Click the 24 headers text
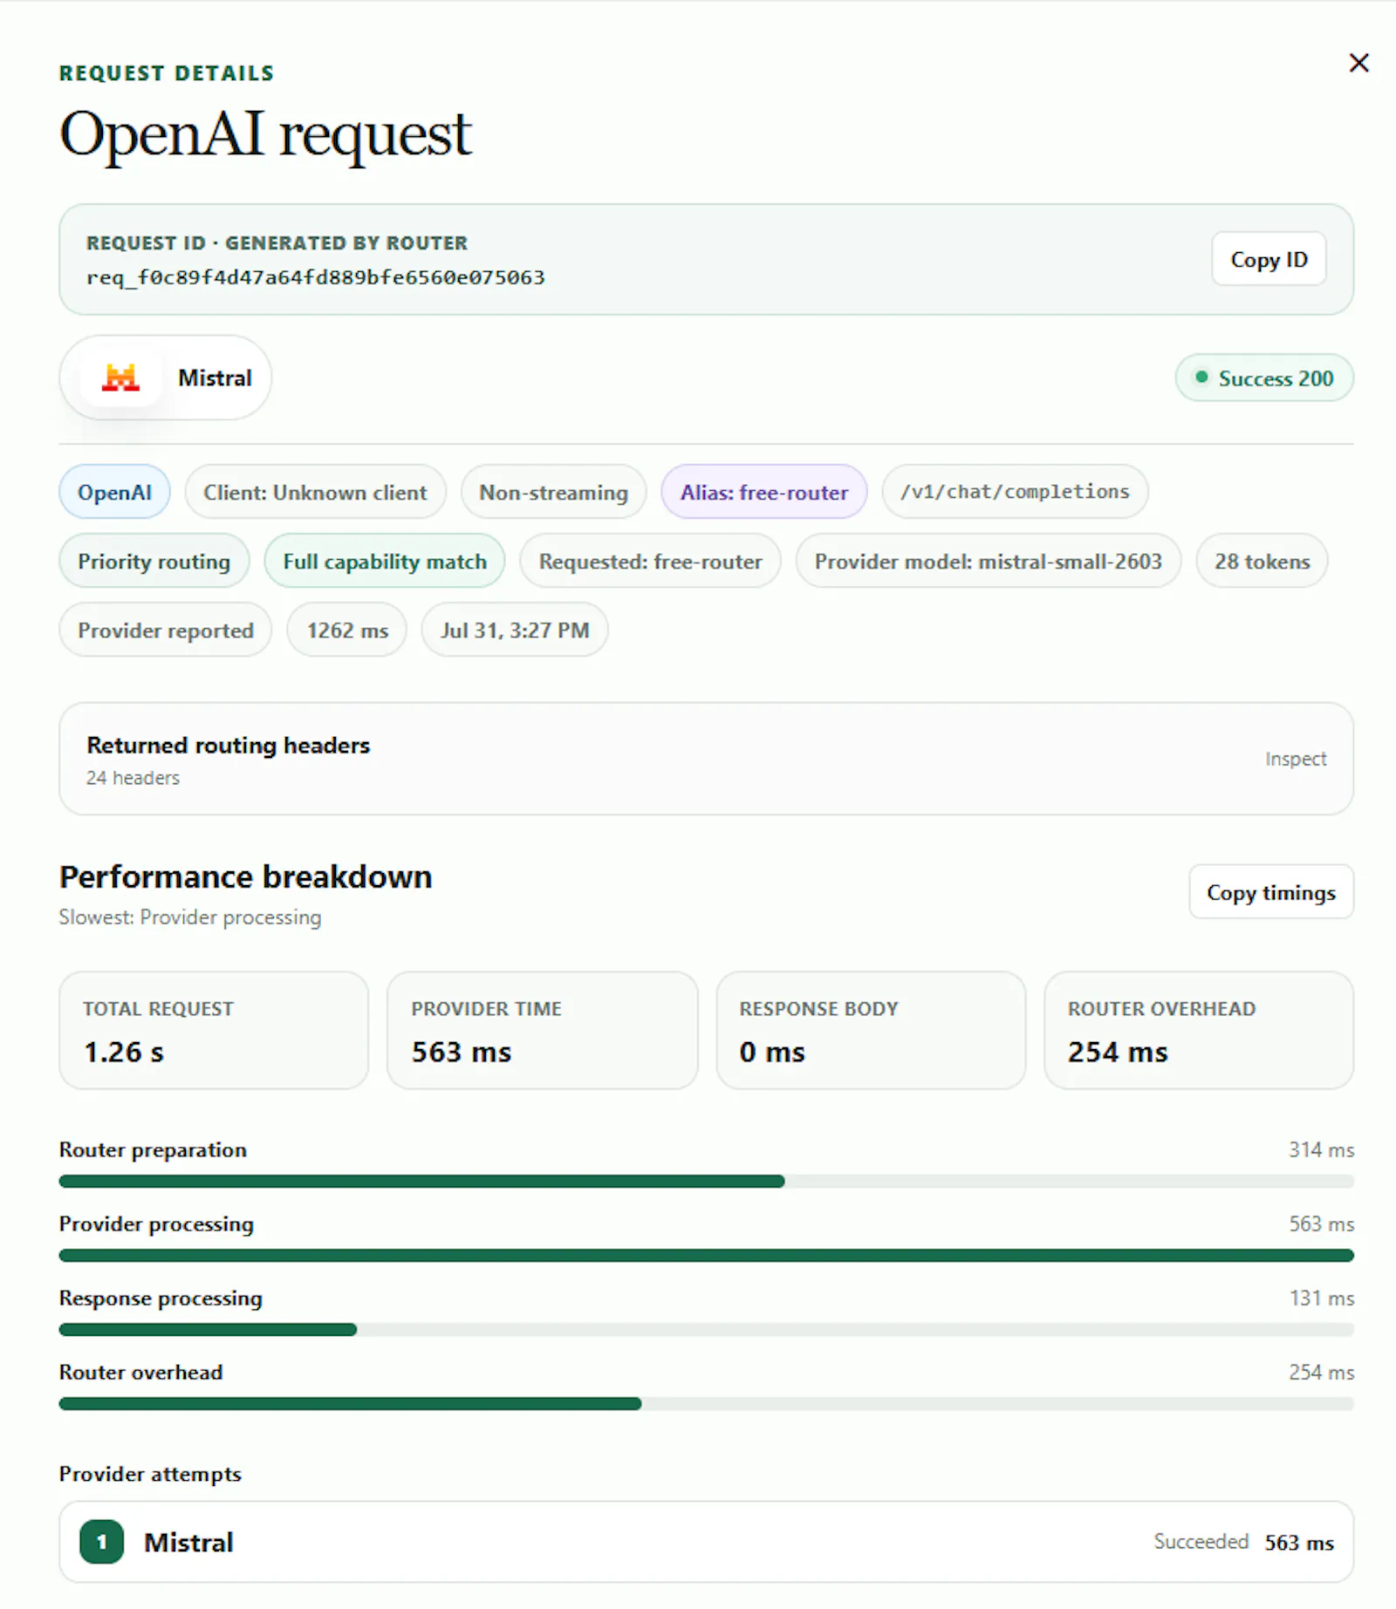This screenshot has width=1396, height=1609. [133, 778]
